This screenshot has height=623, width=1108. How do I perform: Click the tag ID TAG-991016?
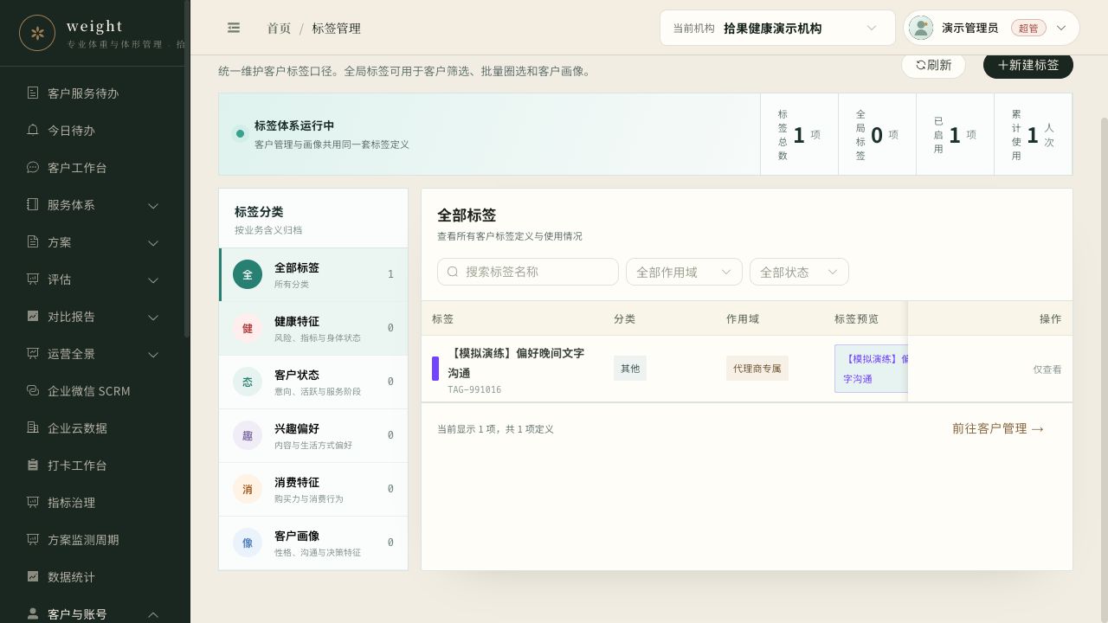[474, 390]
